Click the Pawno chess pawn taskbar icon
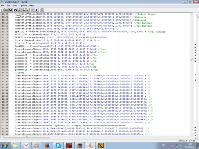Image resolution: width=199 pixels, height=149 pixels. click(90, 146)
